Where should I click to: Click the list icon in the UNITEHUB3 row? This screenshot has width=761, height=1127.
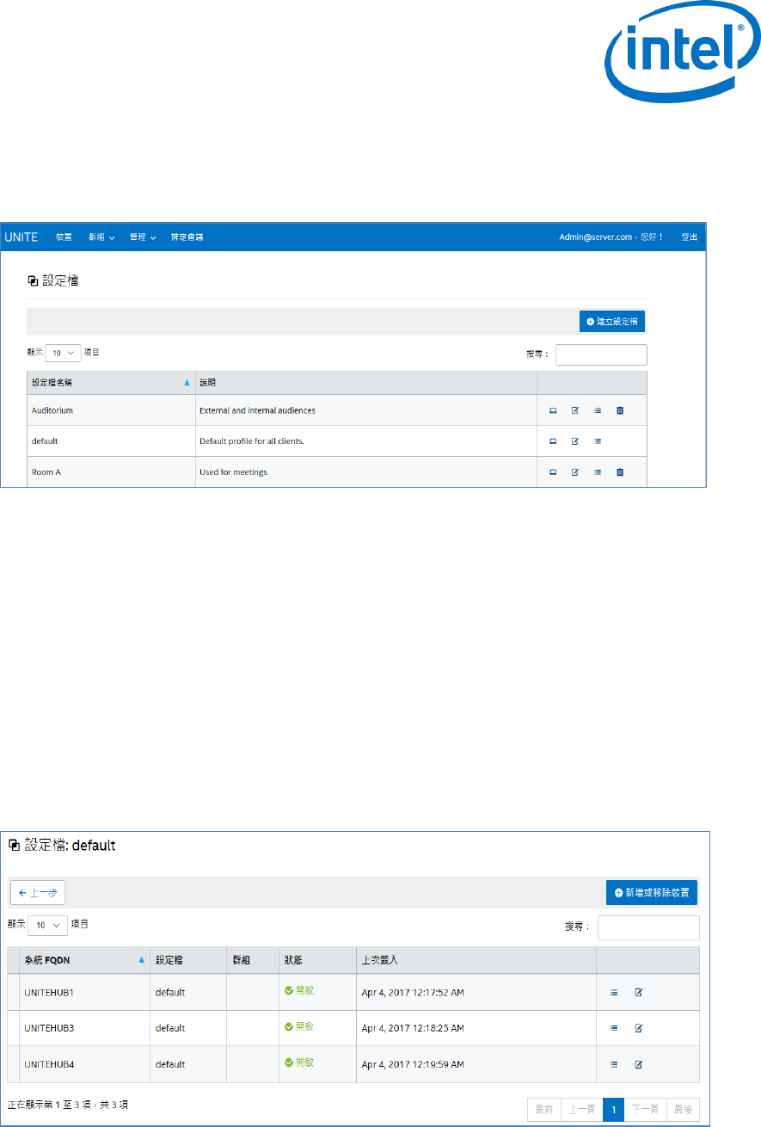[x=614, y=1028]
